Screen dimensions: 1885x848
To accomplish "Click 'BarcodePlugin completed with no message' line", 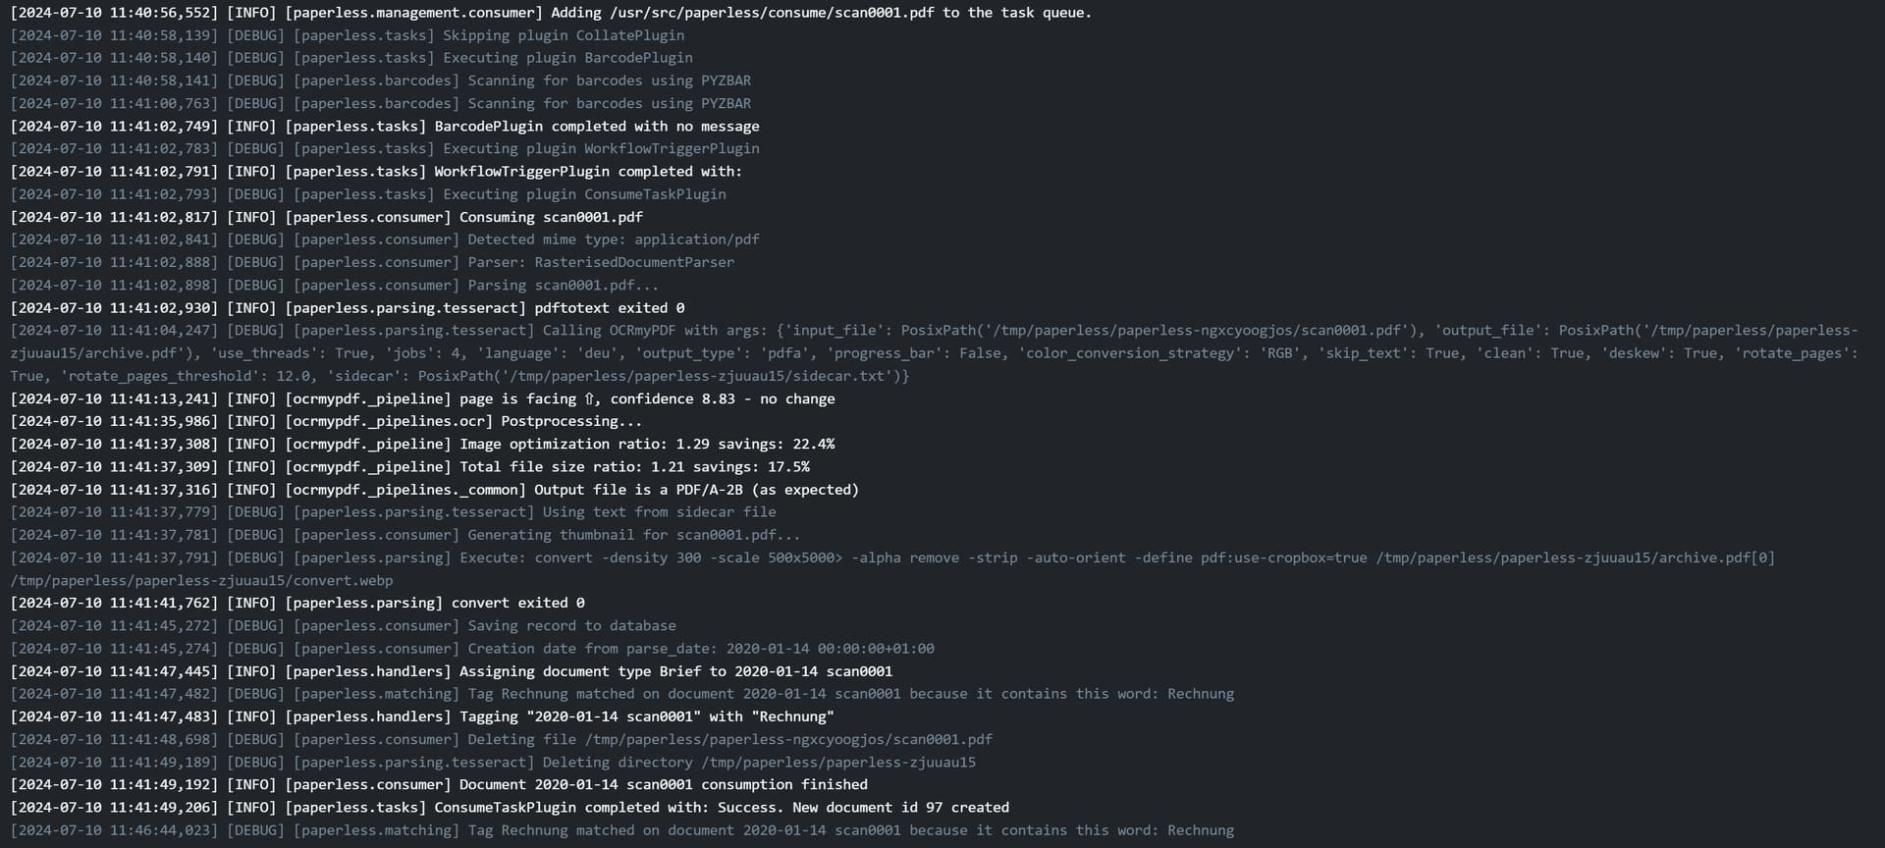I will pos(385,127).
